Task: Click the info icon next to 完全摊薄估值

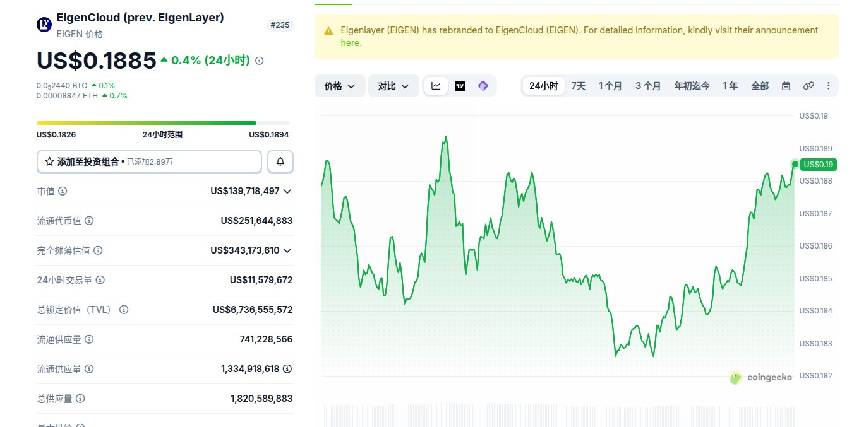Action: click(x=98, y=250)
